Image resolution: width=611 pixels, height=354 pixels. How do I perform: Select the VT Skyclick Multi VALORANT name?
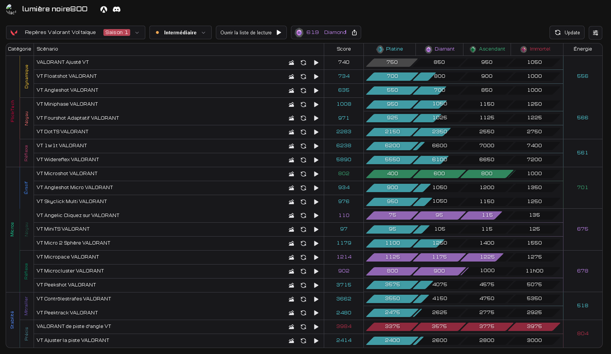(72, 202)
